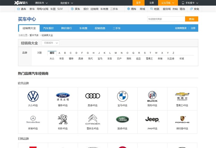Open the 新车 nav link
This screenshot has width=216, height=148.
click(x=32, y=9)
